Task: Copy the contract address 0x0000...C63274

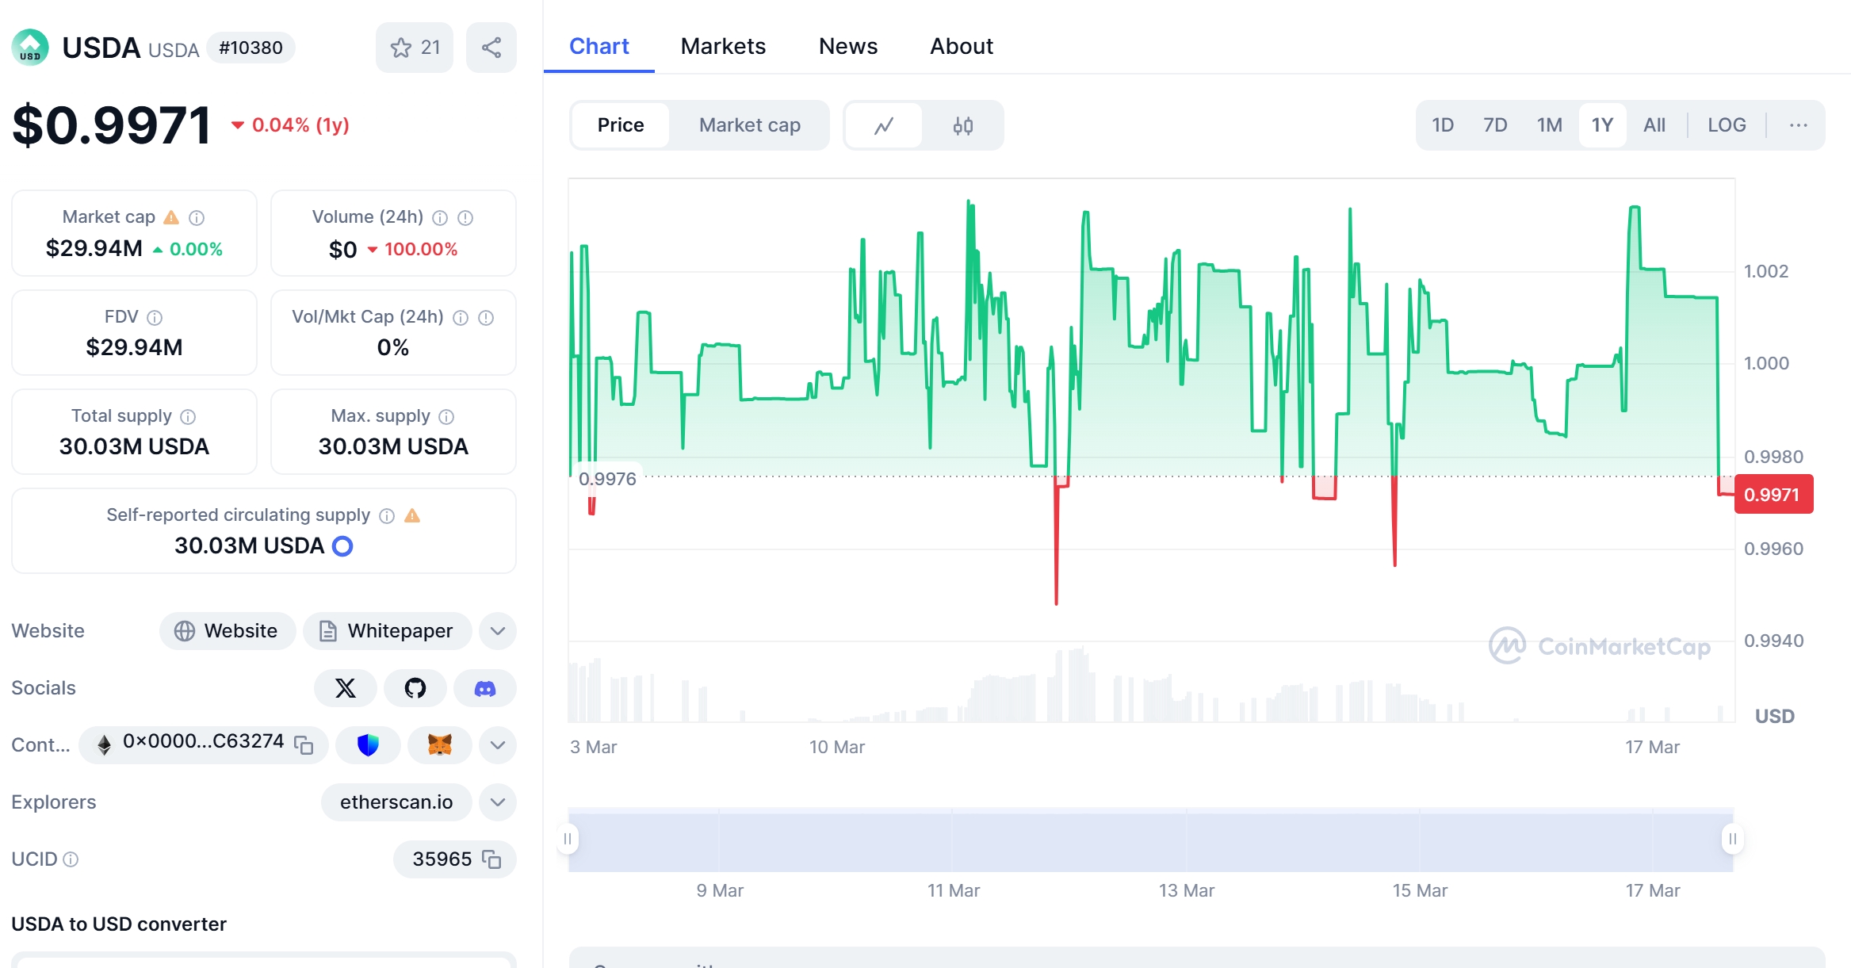Action: click(304, 744)
